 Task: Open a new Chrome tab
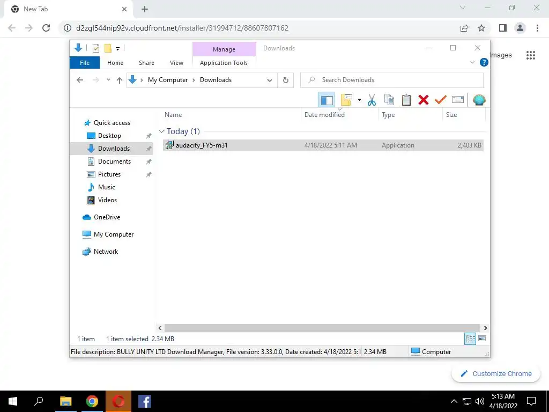point(145,10)
